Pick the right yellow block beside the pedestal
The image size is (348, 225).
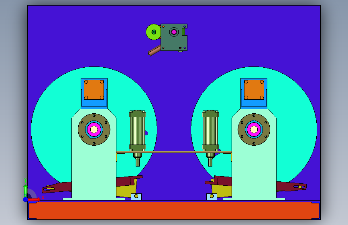222,191
